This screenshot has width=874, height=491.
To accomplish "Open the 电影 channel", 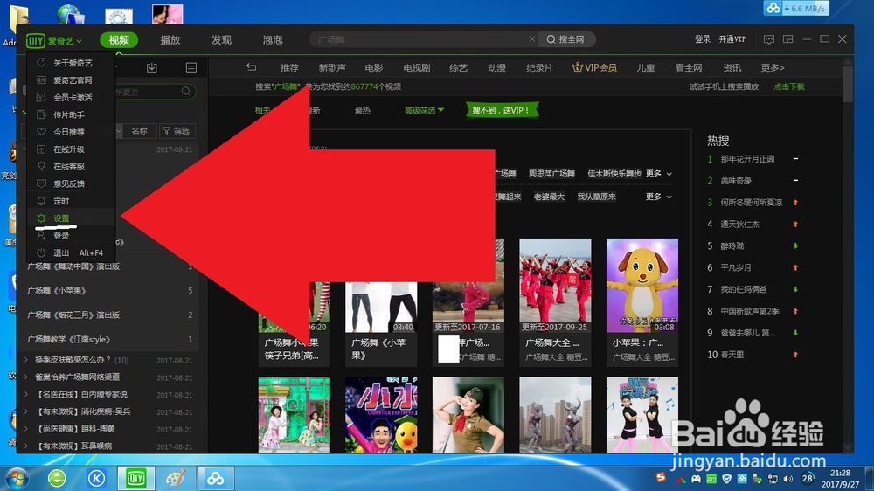I will (374, 68).
